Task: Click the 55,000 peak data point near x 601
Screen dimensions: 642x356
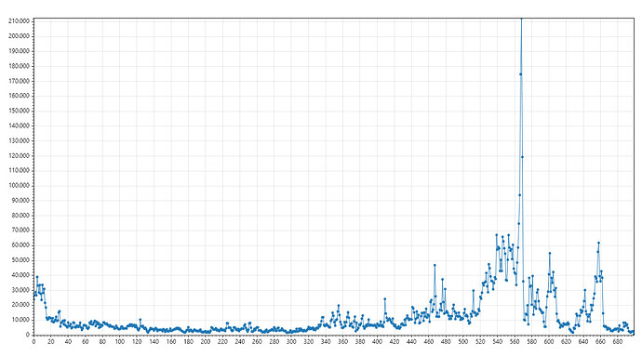Action: [550, 254]
